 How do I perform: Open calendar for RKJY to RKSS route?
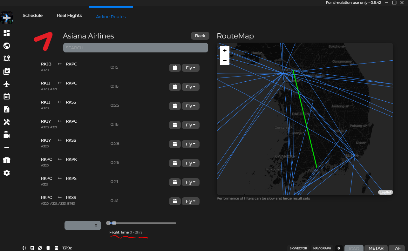point(175,144)
